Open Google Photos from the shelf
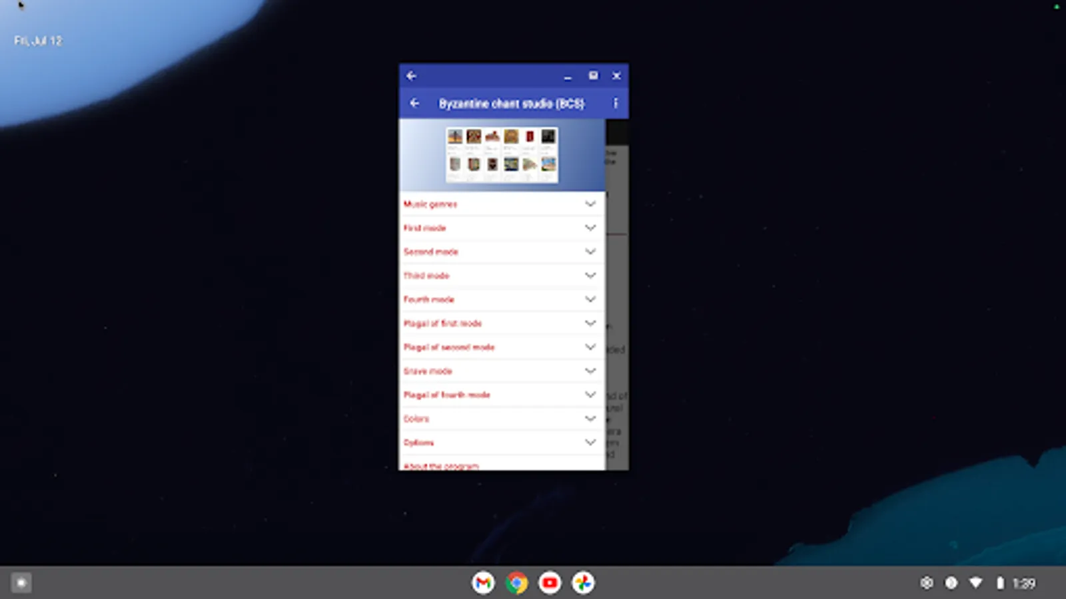Image resolution: width=1066 pixels, height=599 pixels. coord(582,582)
